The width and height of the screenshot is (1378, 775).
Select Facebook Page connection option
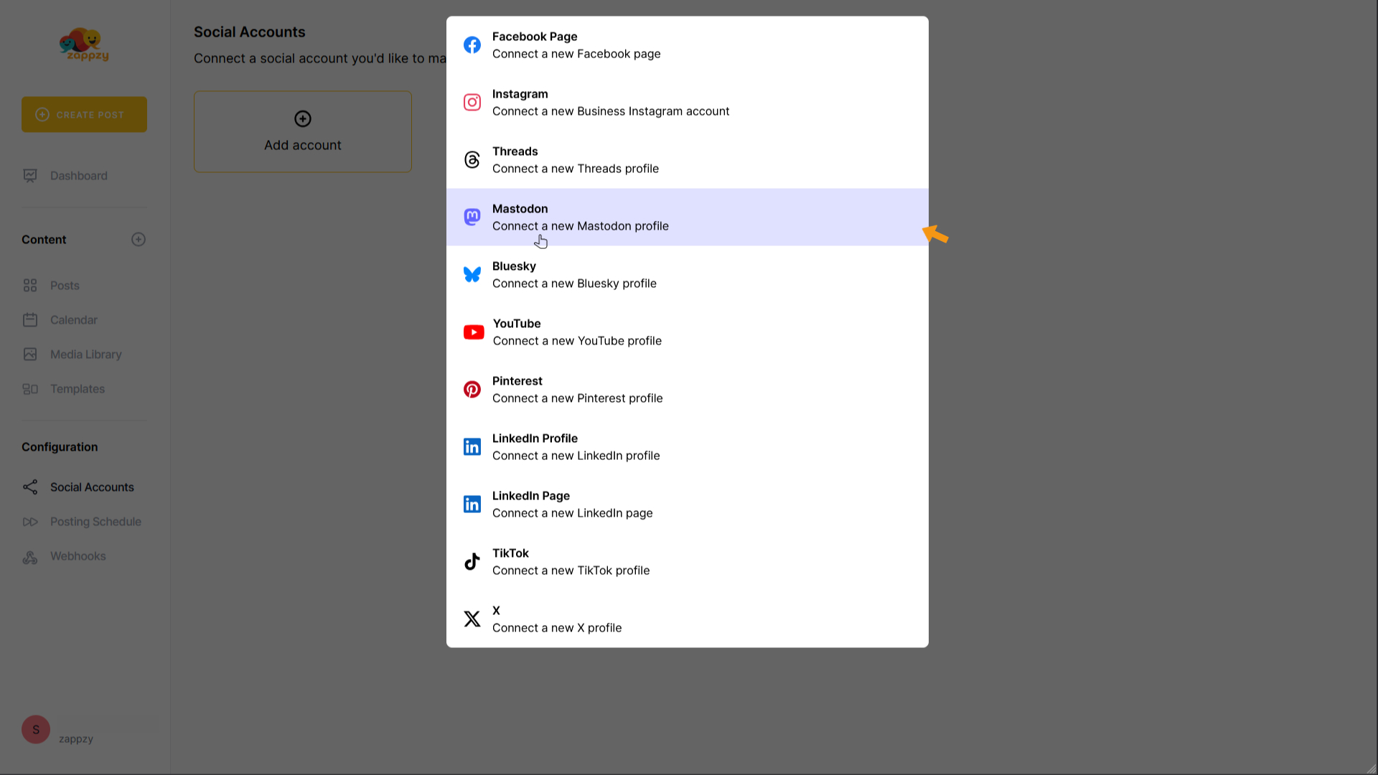(688, 45)
